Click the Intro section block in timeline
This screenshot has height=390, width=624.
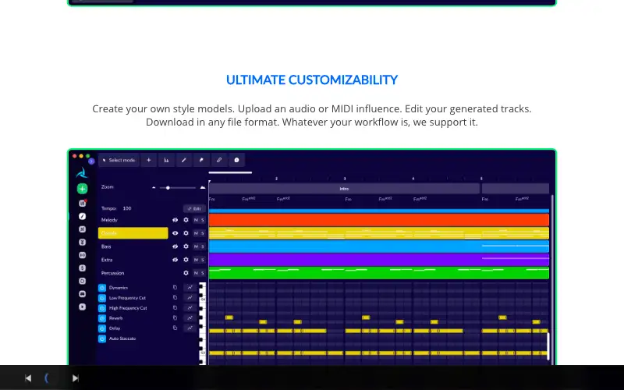[344, 189]
